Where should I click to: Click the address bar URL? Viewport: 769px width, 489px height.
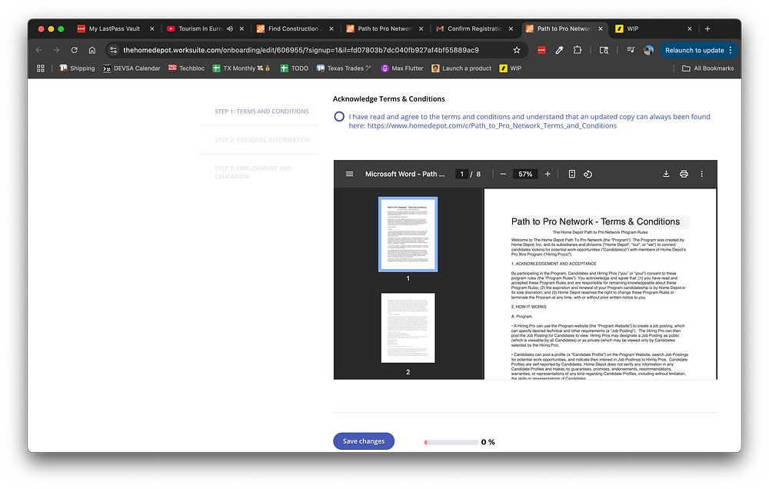[x=301, y=50]
